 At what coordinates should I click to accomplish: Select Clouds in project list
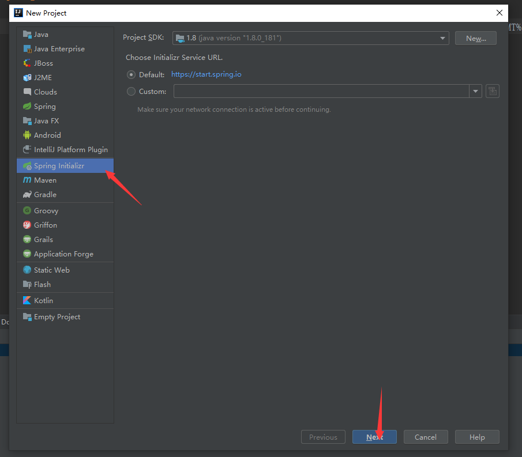(x=65, y=92)
